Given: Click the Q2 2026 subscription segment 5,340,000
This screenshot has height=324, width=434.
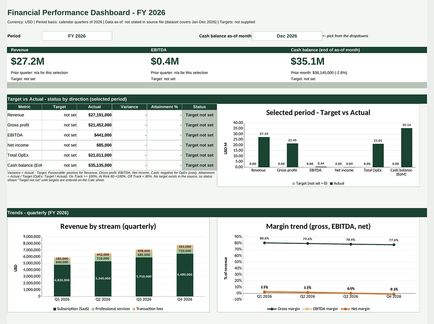Looking at the screenshot, I should pyautogui.click(x=103, y=279).
